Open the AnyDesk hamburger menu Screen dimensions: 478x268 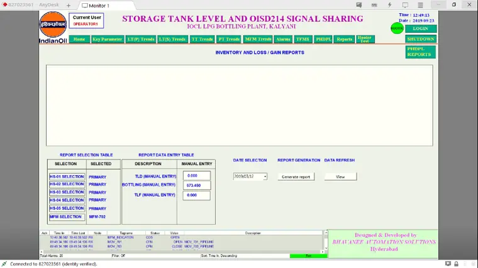(420, 5)
